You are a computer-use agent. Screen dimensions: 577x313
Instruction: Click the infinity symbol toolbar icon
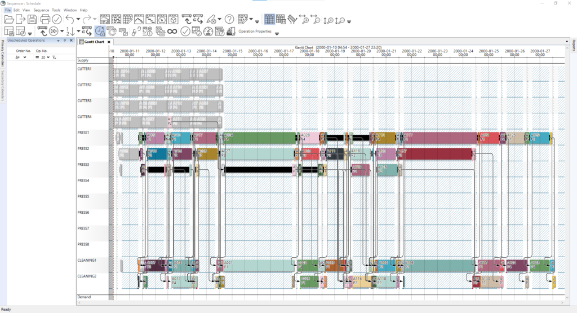point(172,31)
